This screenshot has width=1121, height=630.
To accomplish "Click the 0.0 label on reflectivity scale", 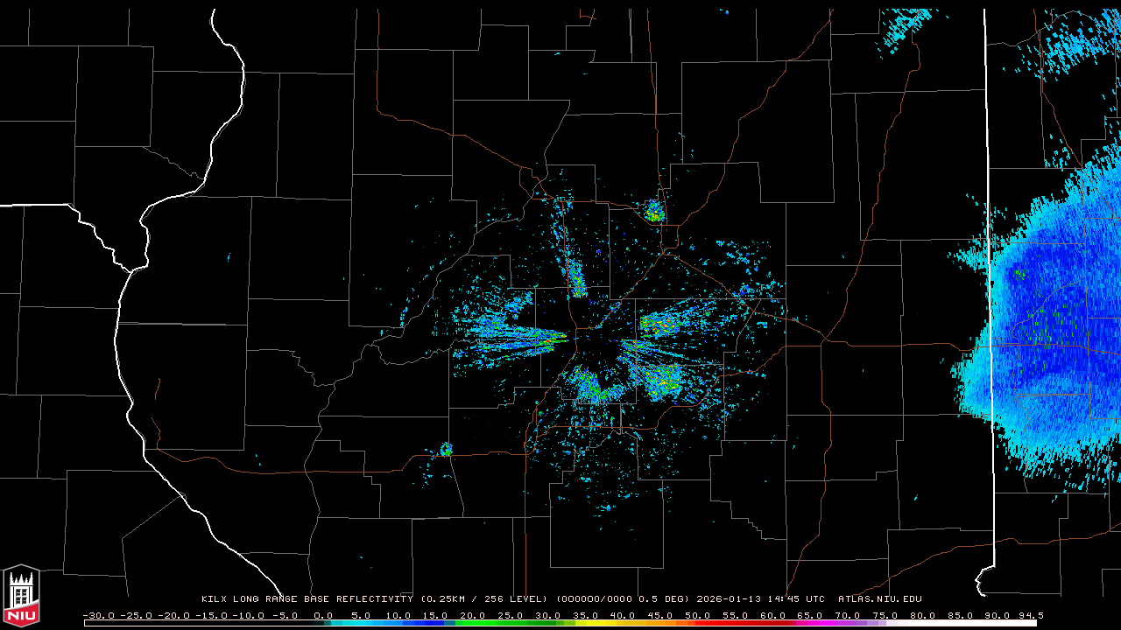I will 323,615.
